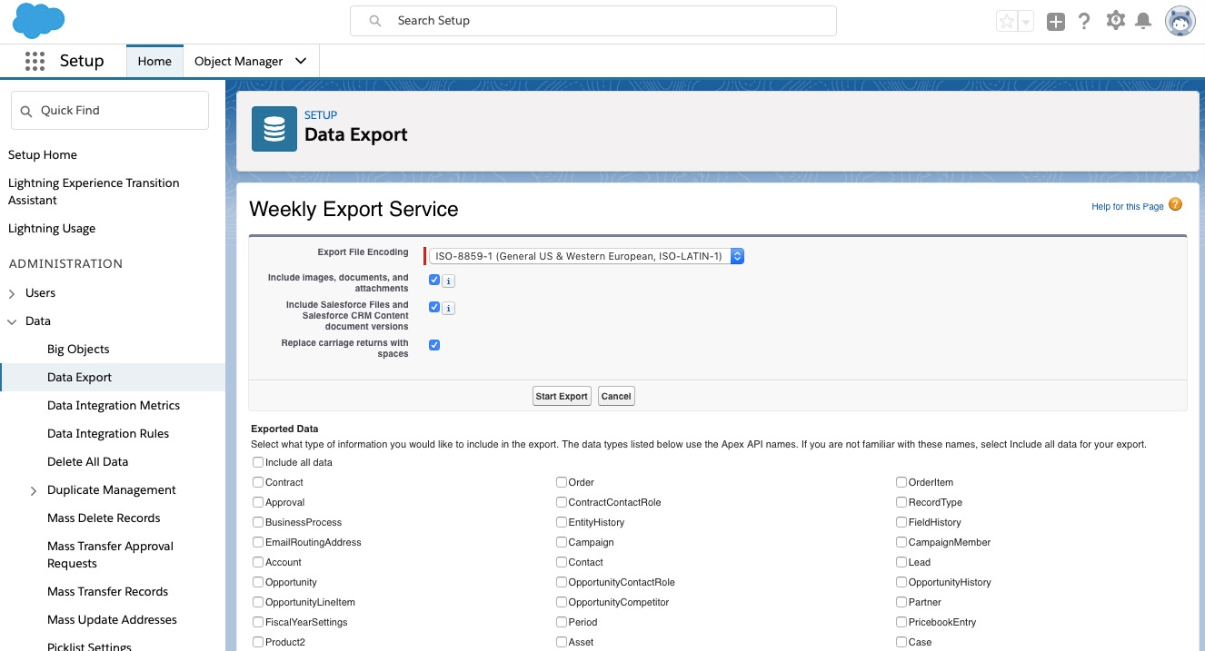Open Lightning Usage in sidebar

point(52,229)
